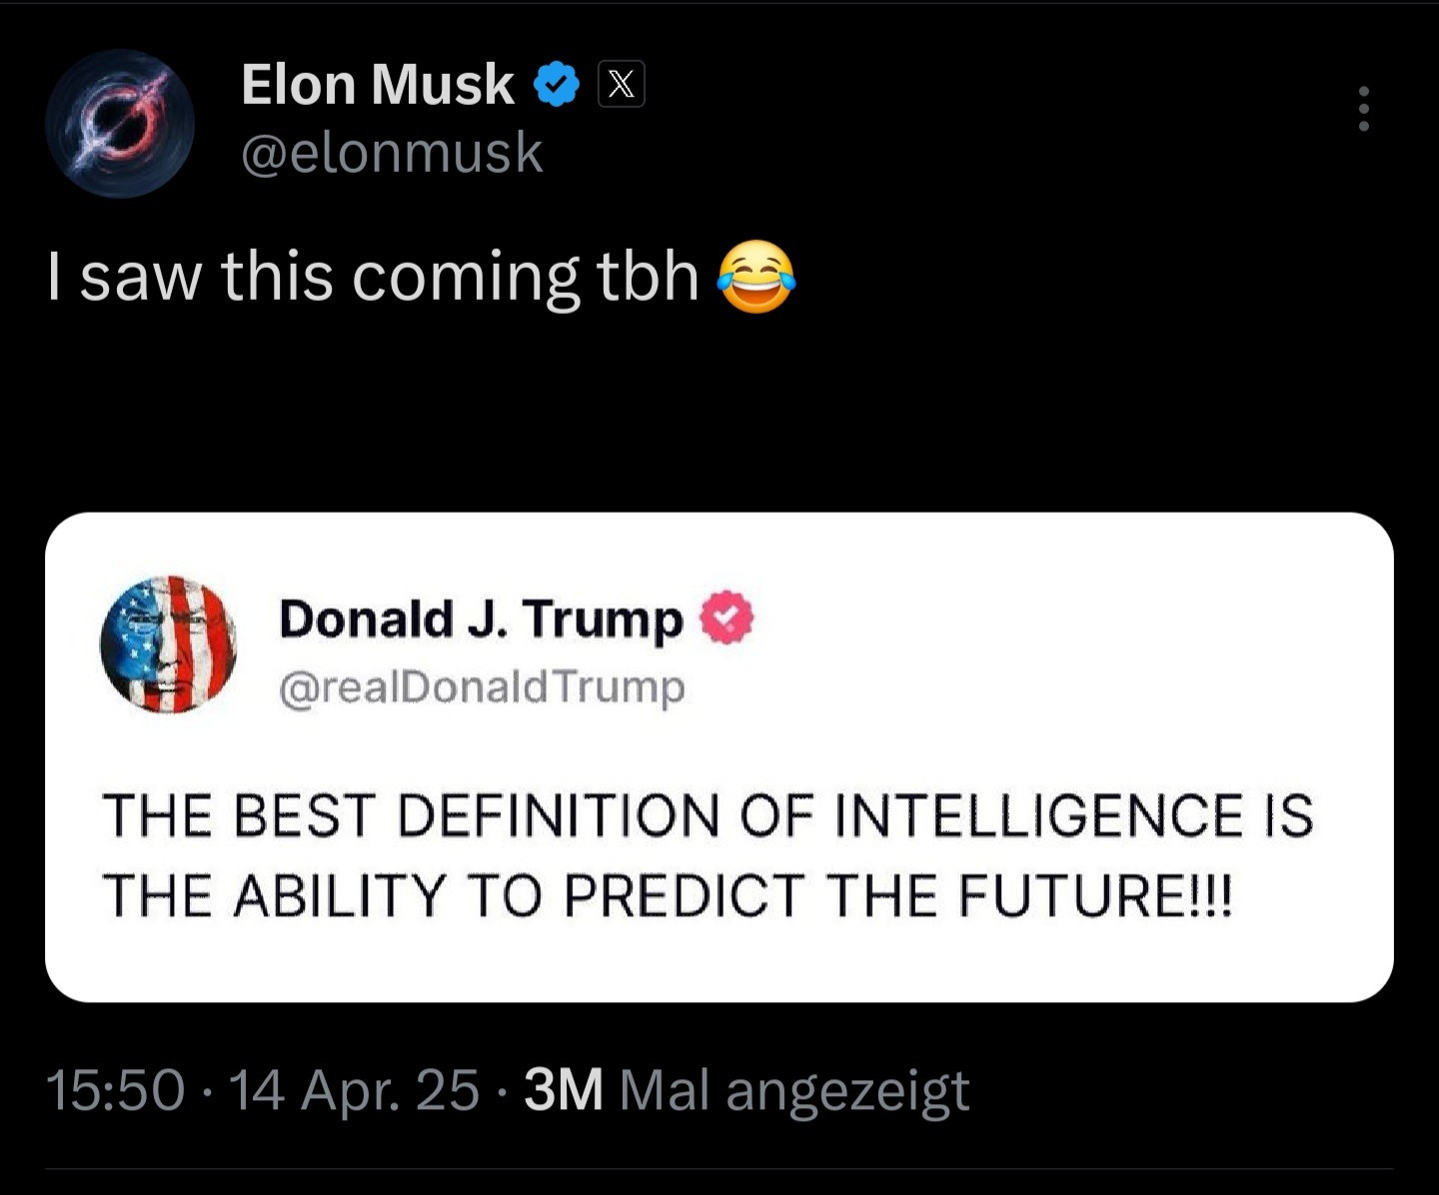Go to the @elonmusk handle
Image resolution: width=1439 pixels, height=1195 pixels.
pyautogui.click(x=392, y=153)
